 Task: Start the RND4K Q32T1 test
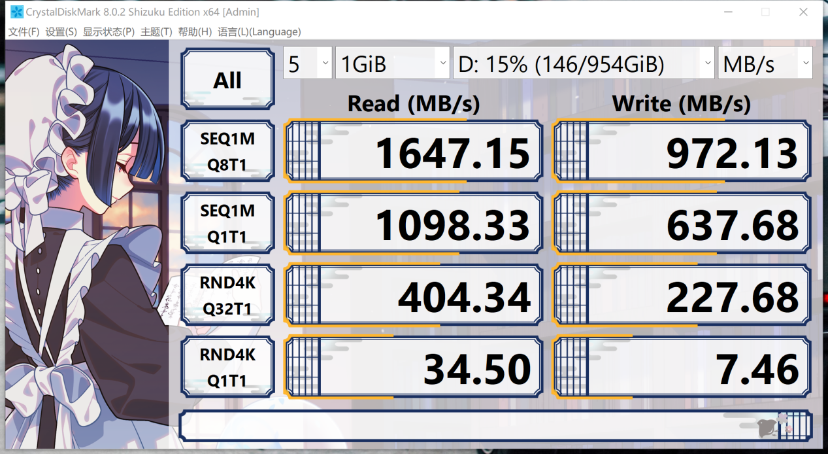pyautogui.click(x=227, y=295)
